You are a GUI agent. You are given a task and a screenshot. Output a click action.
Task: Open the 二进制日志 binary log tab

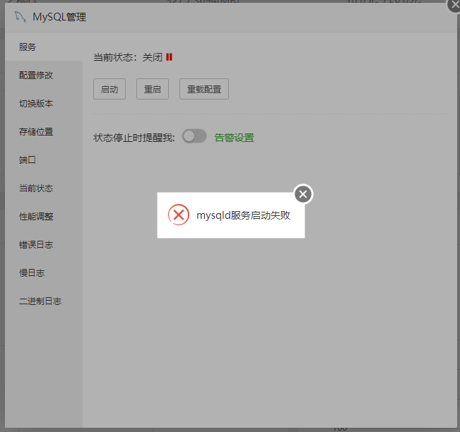tap(44, 301)
